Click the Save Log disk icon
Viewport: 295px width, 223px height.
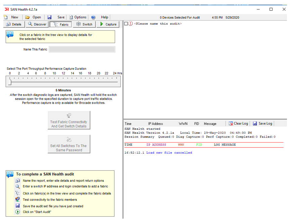click(255, 123)
